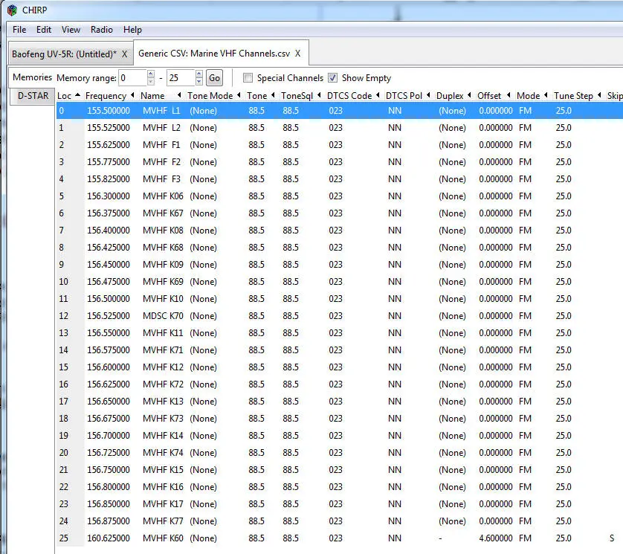623x554 pixels.
Task: Select the name cell MVHF K69
Action: coord(163,281)
